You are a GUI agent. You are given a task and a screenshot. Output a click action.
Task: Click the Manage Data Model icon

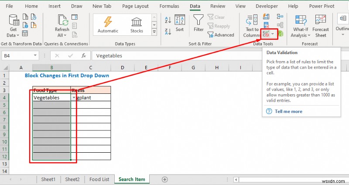(281, 34)
